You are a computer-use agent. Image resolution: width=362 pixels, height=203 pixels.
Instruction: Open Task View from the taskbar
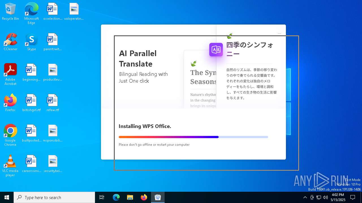[x=102, y=197]
